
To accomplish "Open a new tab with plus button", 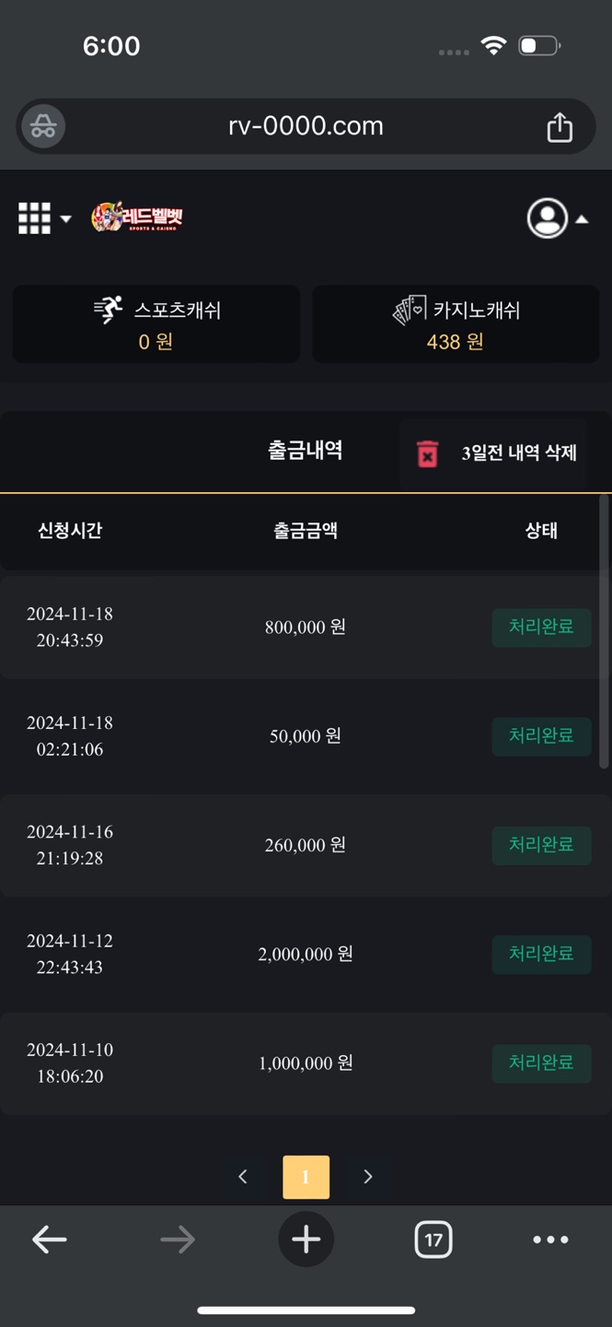I will click(306, 1239).
